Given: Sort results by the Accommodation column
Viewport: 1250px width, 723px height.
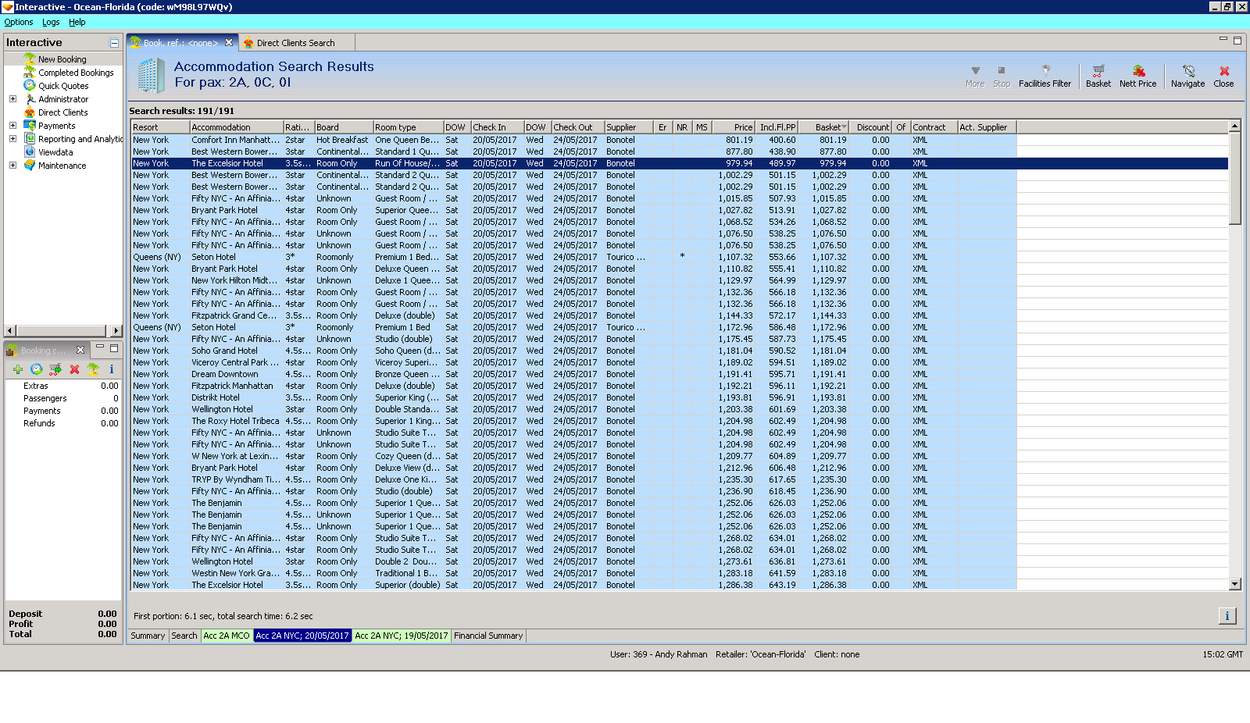Looking at the screenshot, I should point(237,127).
